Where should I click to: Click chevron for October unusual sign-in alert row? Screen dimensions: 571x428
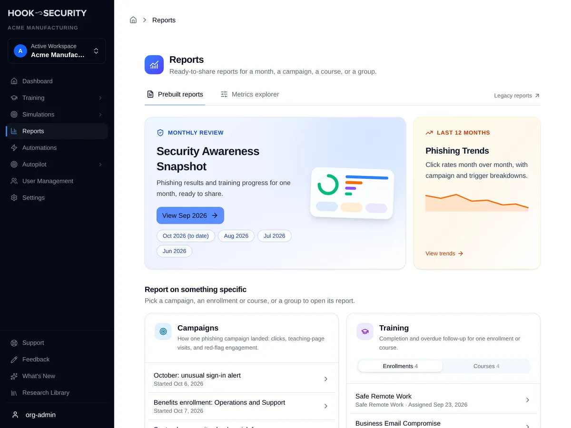point(326,379)
